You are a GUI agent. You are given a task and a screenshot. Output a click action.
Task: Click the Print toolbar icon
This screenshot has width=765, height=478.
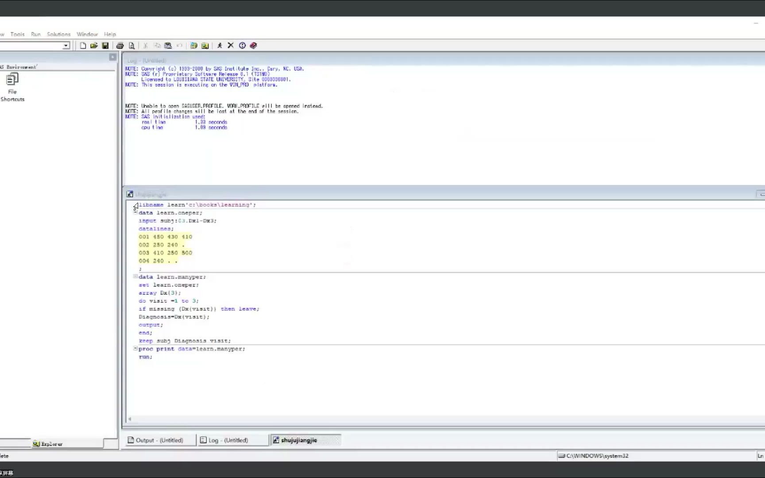(120, 46)
